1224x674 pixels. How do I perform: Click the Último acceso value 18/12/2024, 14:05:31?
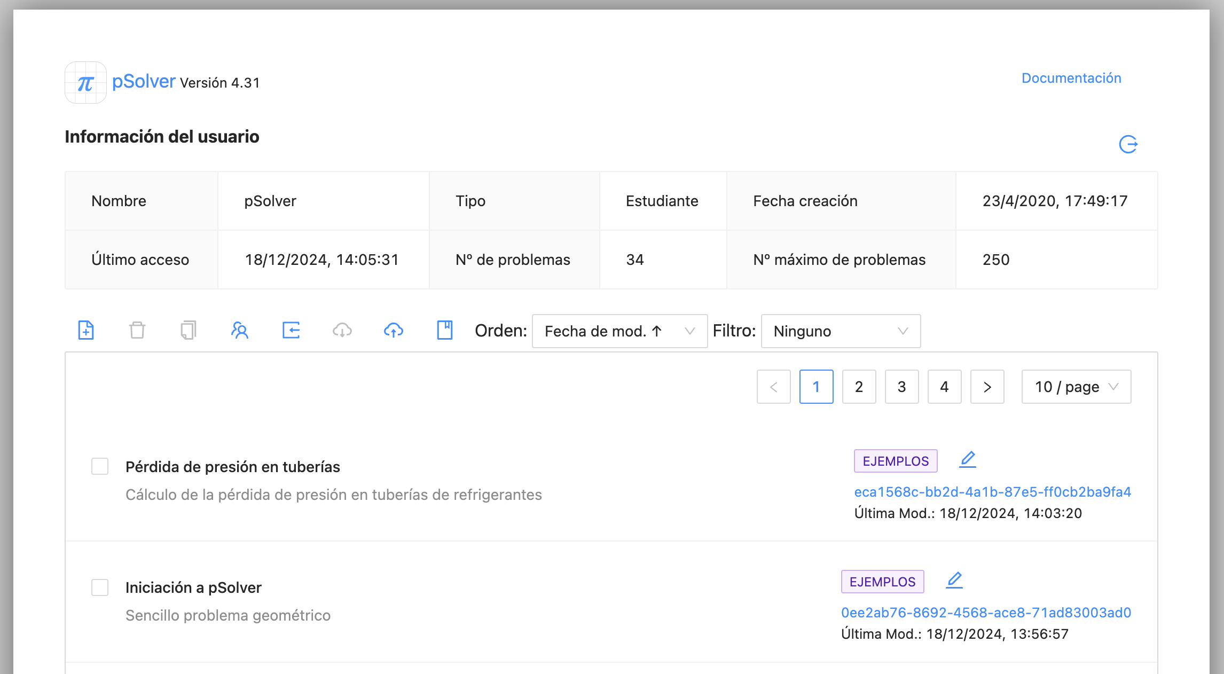point(322,260)
